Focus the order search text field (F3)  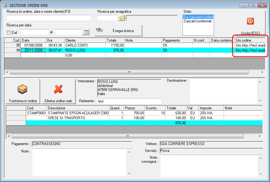(x=49, y=18)
